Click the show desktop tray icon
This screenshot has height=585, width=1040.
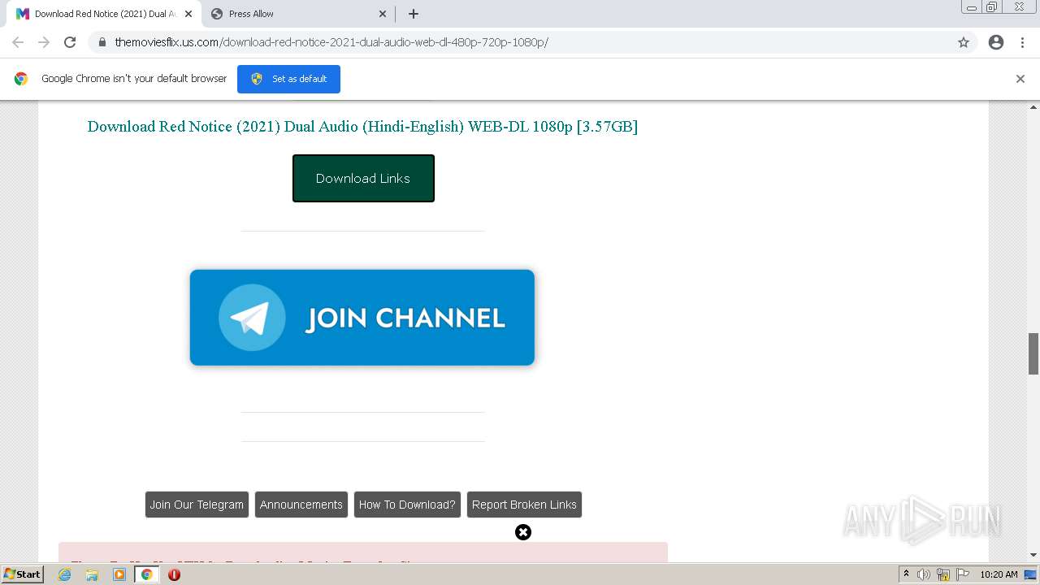tap(1031, 574)
